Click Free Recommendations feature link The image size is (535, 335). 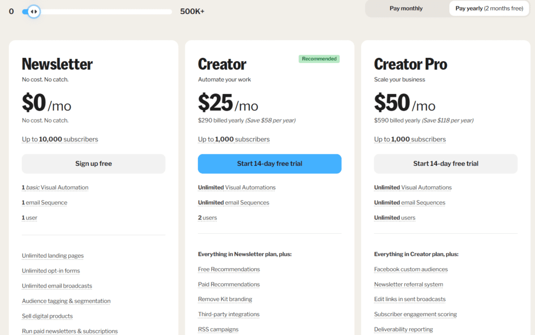(229, 269)
